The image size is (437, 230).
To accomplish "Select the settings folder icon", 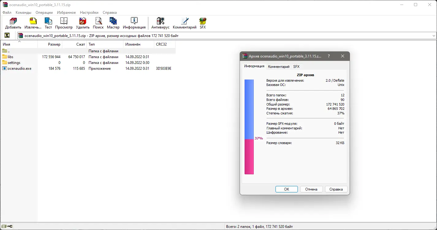I will tap(5, 63).
